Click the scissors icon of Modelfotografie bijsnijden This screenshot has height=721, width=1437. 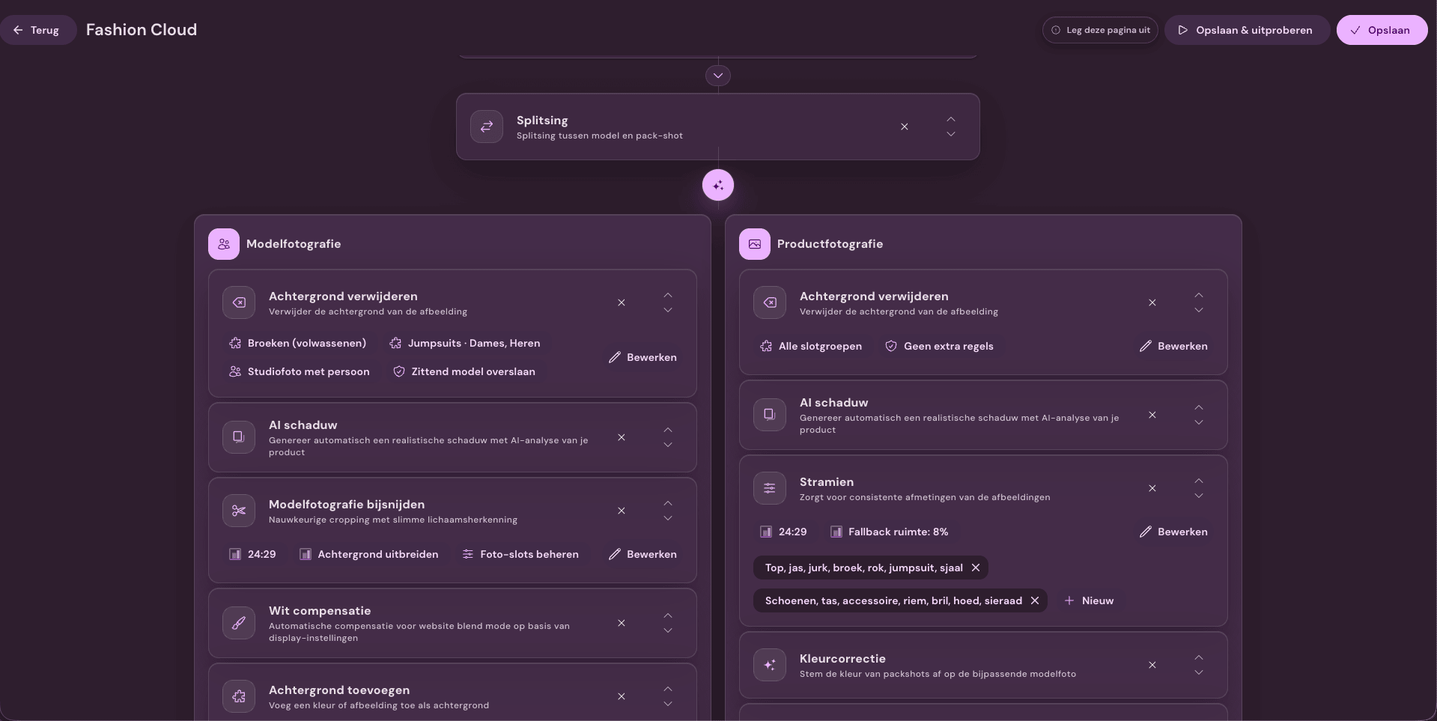tap(239, 511)
